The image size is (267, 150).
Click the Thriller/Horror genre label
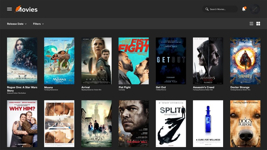point(161,90)
